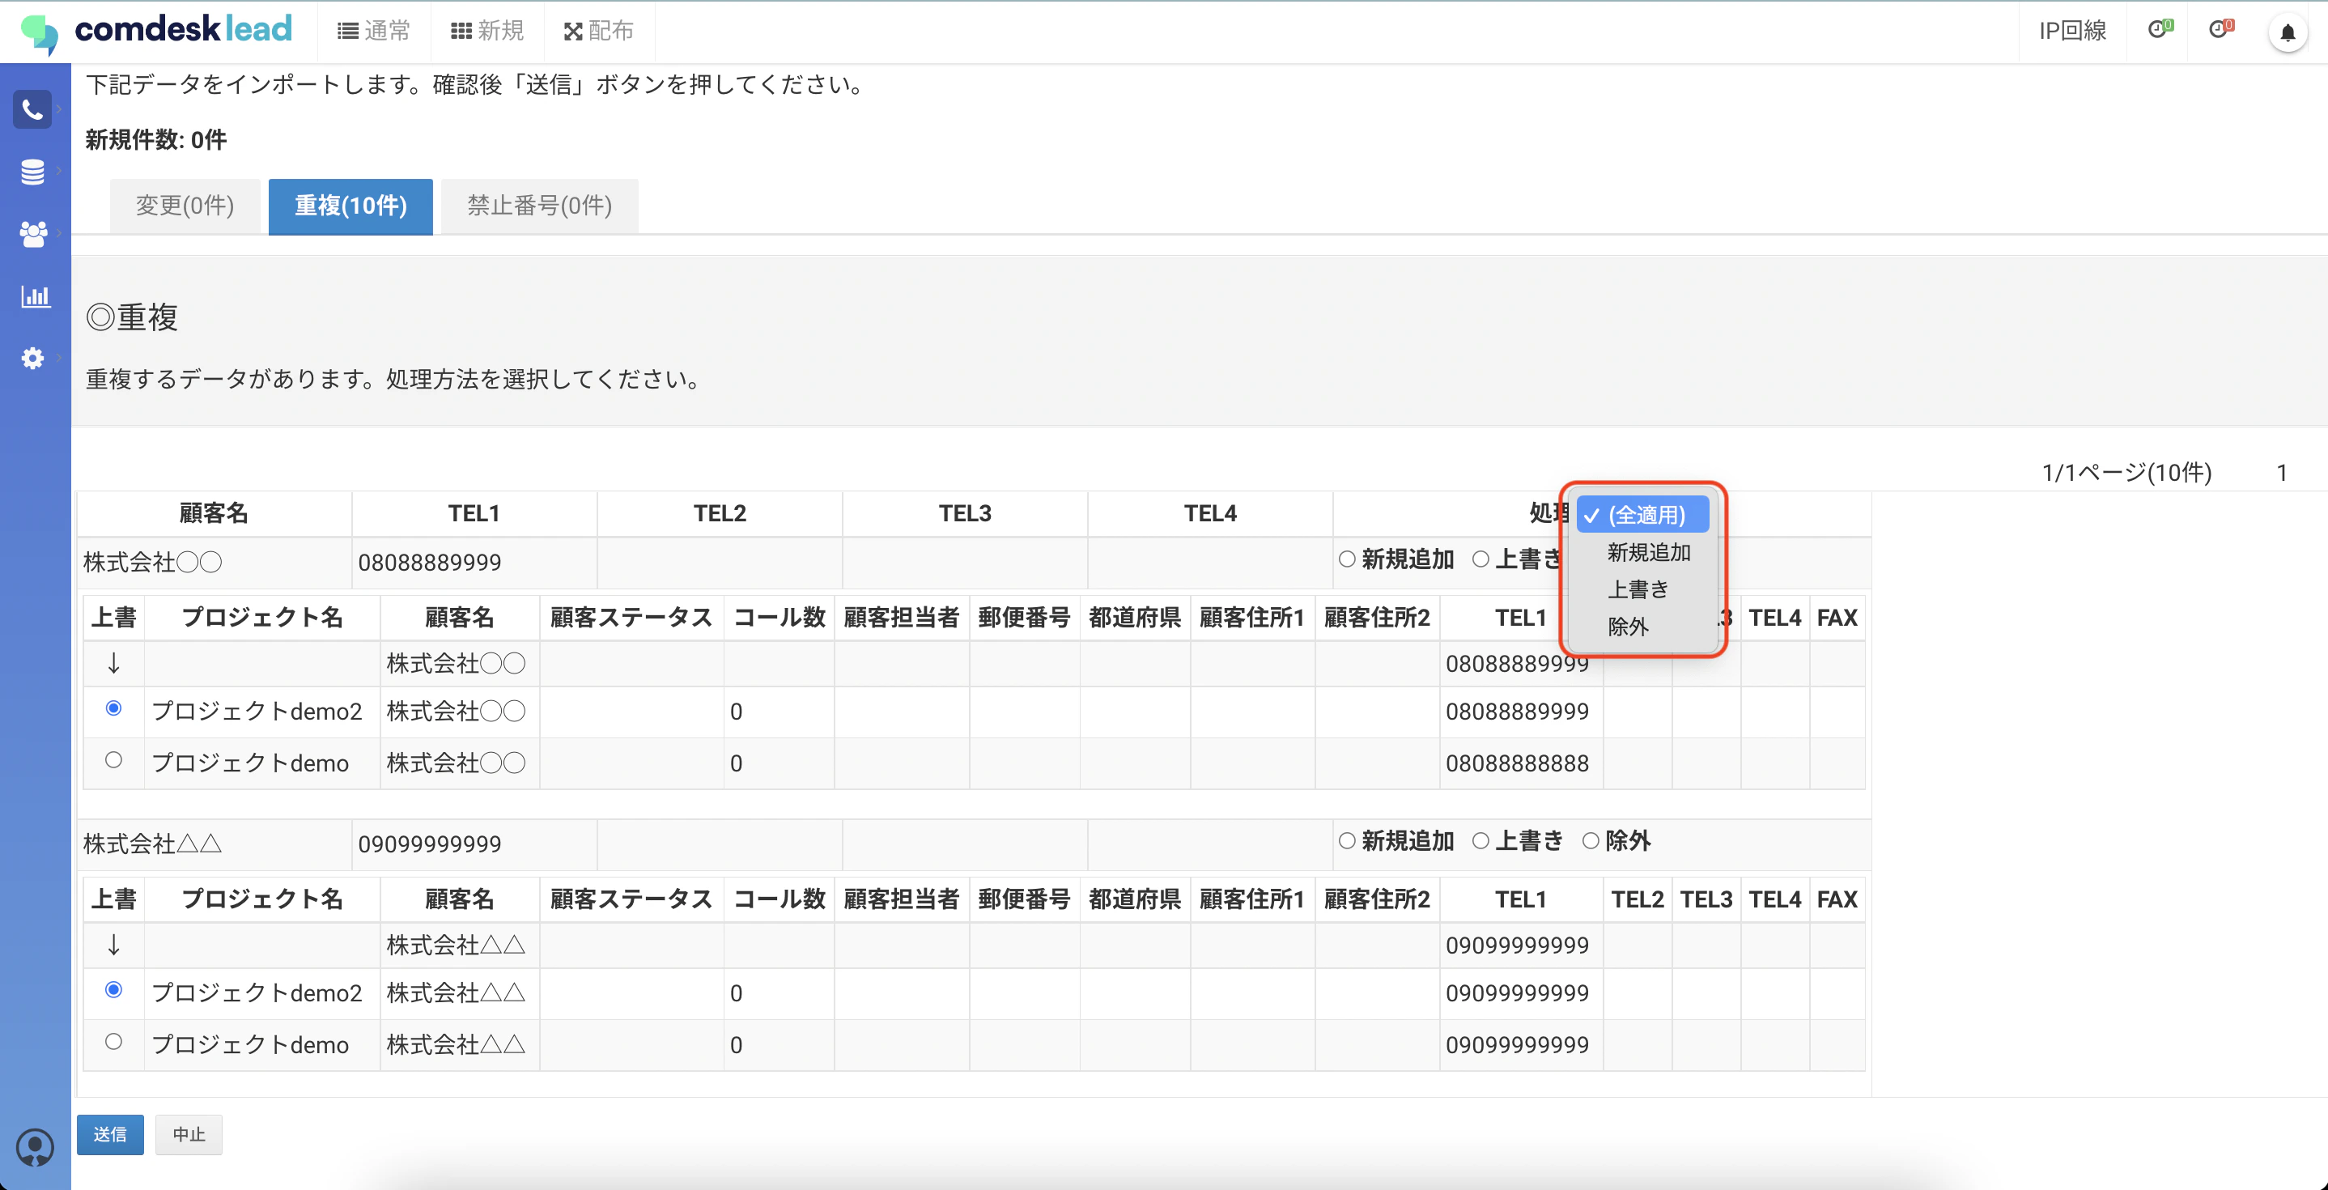The height and width of the screenshot is (1190, 2328).
Task: Select 上書き radio for 株式会社〇〇 08088889999
Action: coord(1481,559)
